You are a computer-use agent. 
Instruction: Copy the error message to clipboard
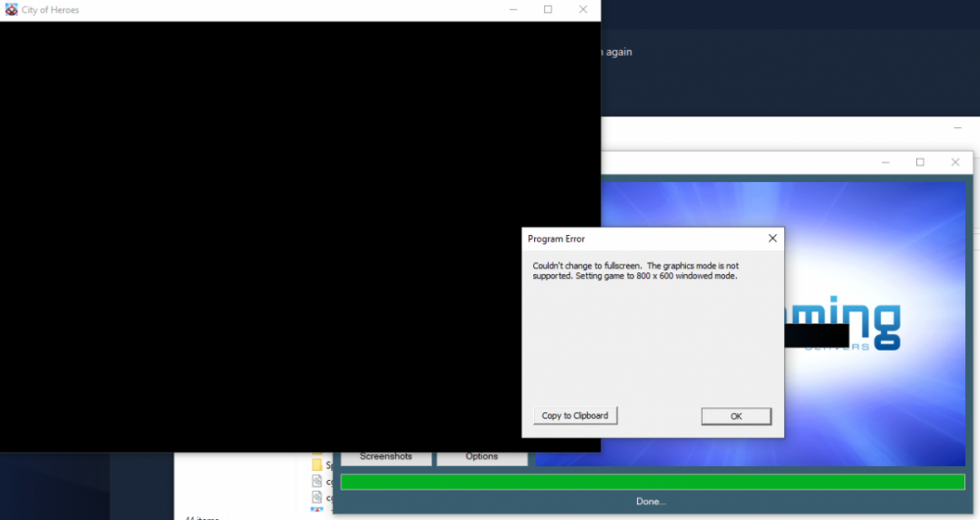click(x=575, y=416)
